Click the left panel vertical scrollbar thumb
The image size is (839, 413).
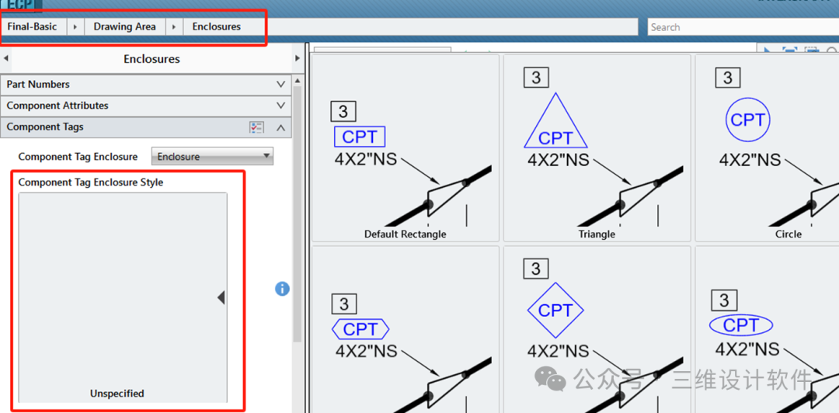(x=298, y=214)
